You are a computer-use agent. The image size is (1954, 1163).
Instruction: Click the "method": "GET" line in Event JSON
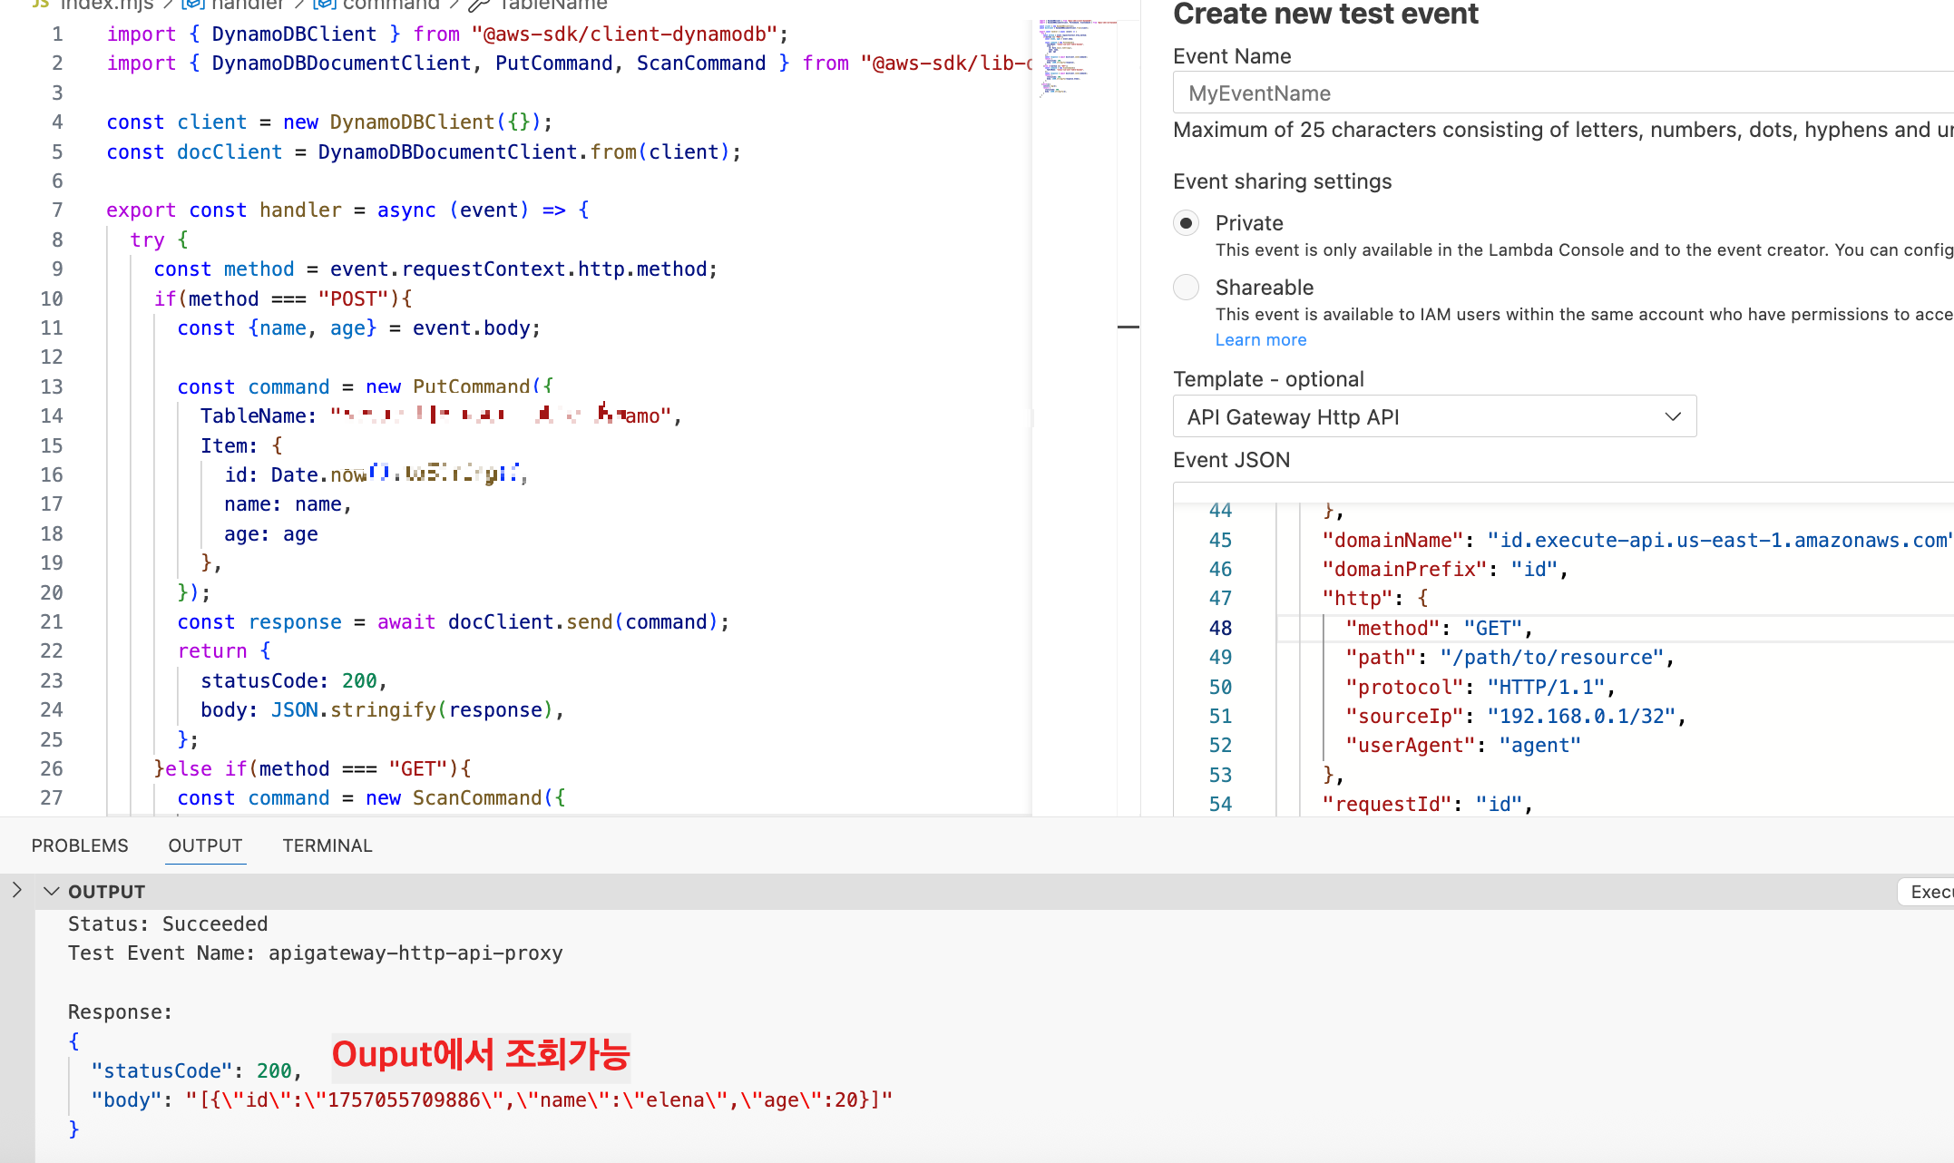[1438, 628]
